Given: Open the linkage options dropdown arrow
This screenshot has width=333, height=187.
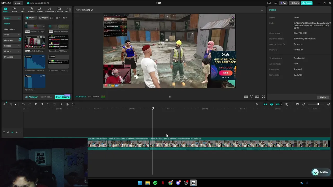Looking at the screenshot, I should pyautogui.click(x=281, y=104).
